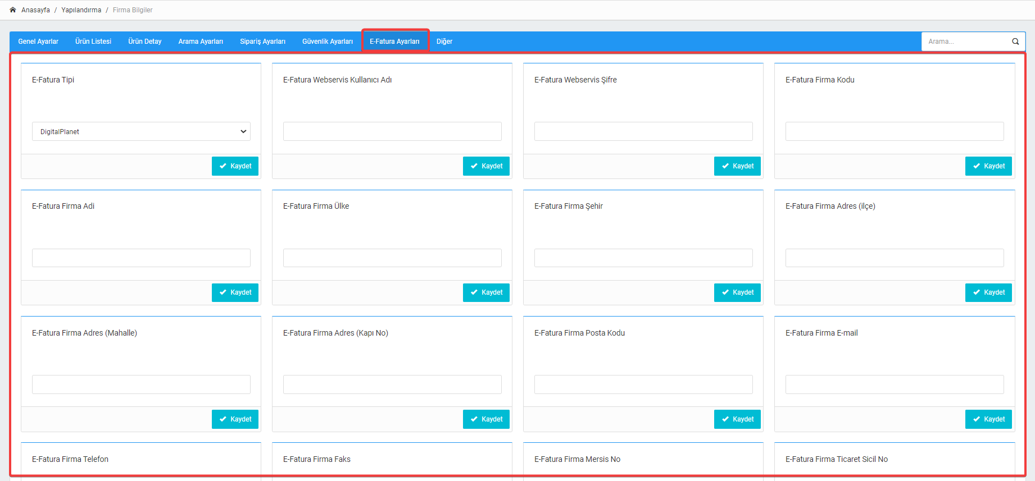Screen dimensions: 1035x481
Task: Save E-Fatura Firma Adres (Kapı No)
Action: point(486,419)
